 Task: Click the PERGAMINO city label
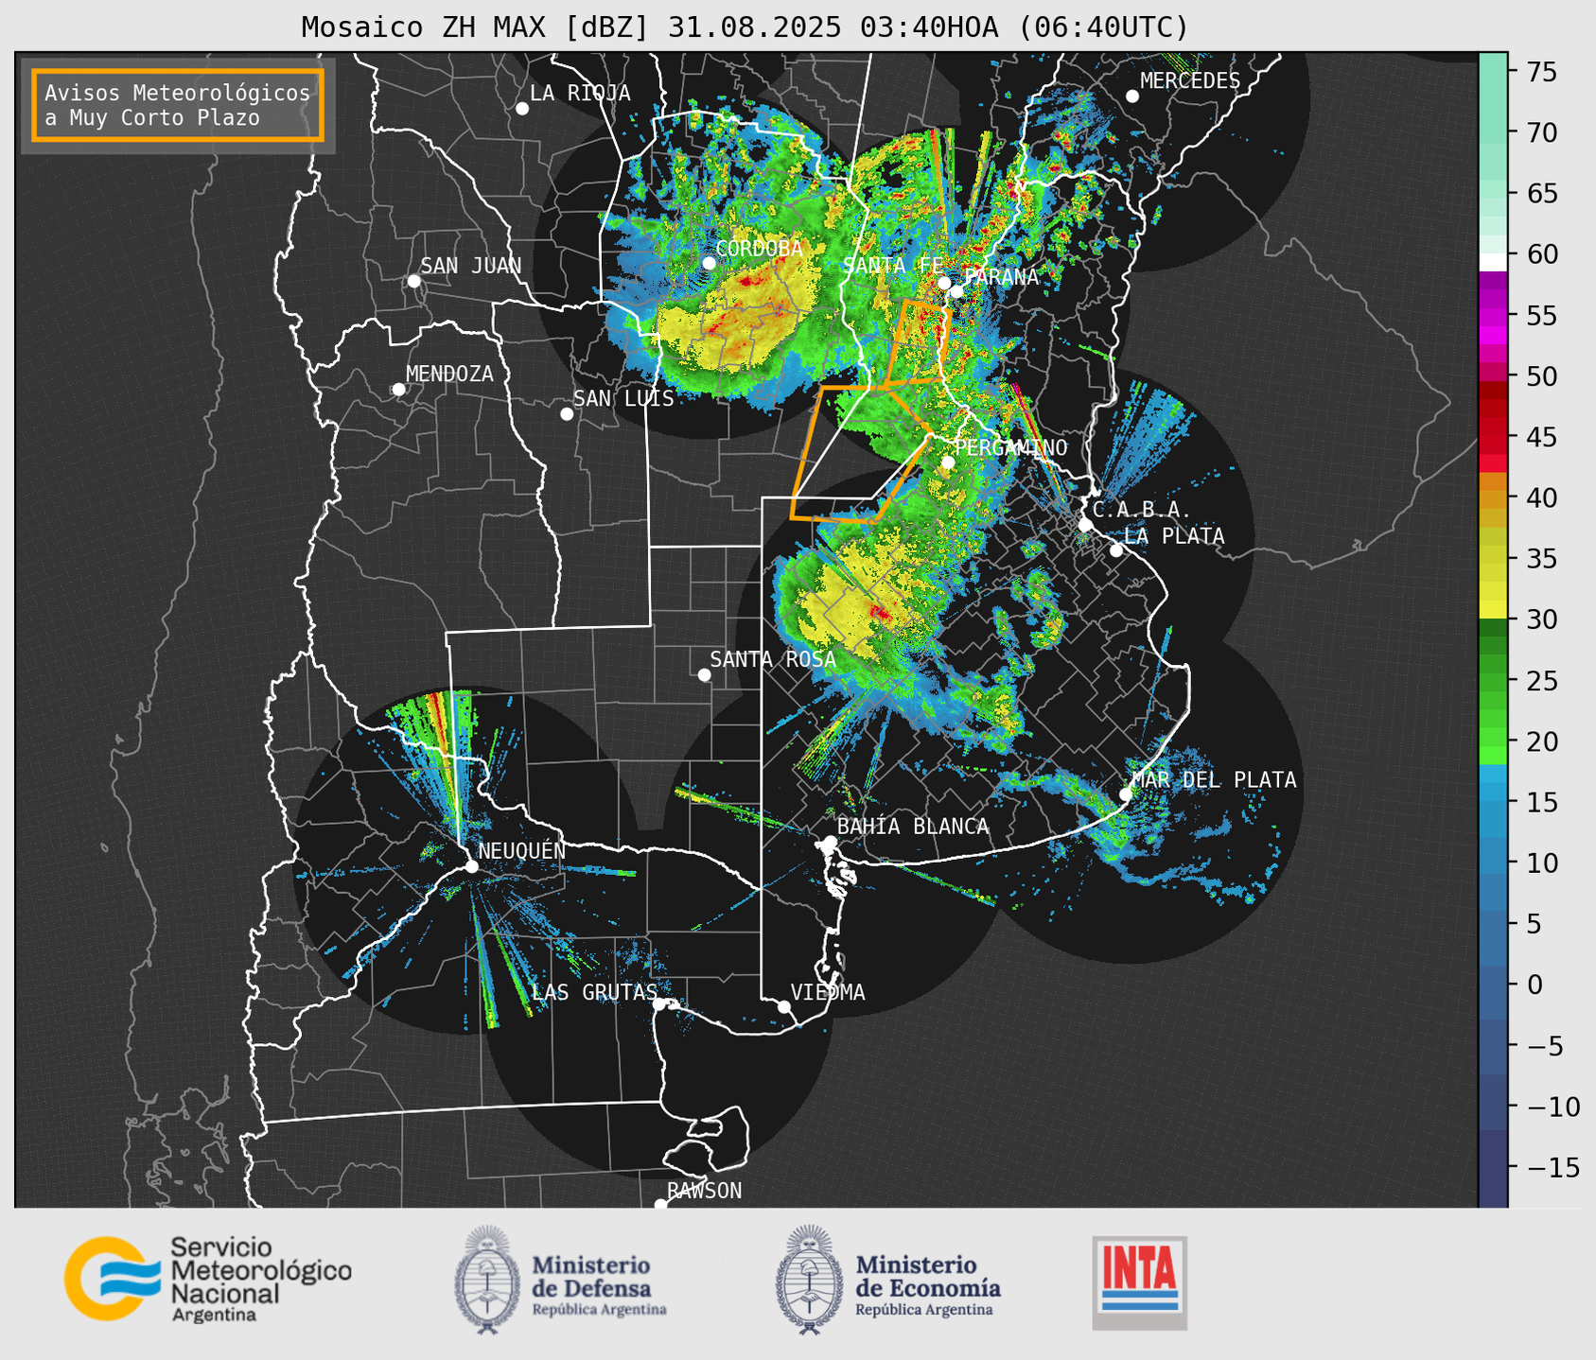pyautogui.click(x=1010, y=448)
